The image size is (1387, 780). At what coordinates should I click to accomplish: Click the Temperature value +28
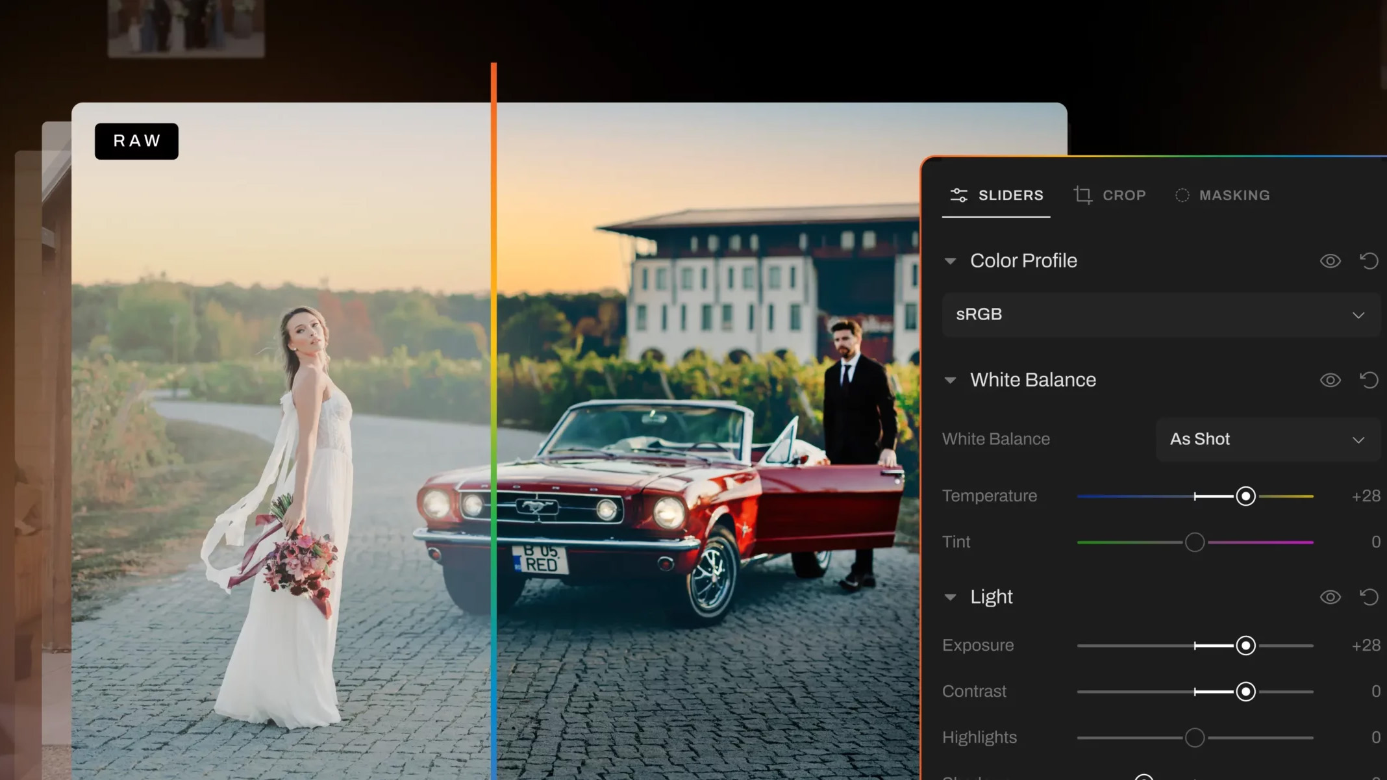click(1366, 496)
